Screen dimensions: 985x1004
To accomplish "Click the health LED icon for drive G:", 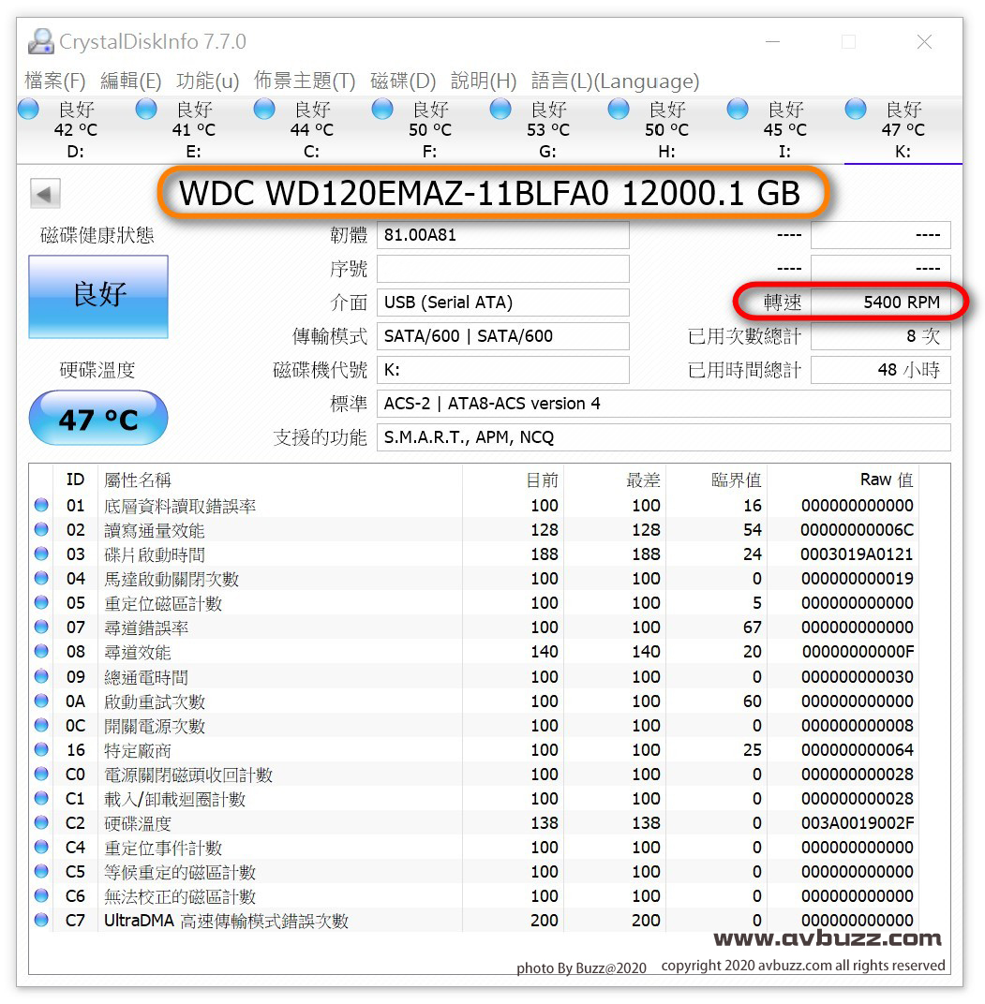I will [500, 109].
